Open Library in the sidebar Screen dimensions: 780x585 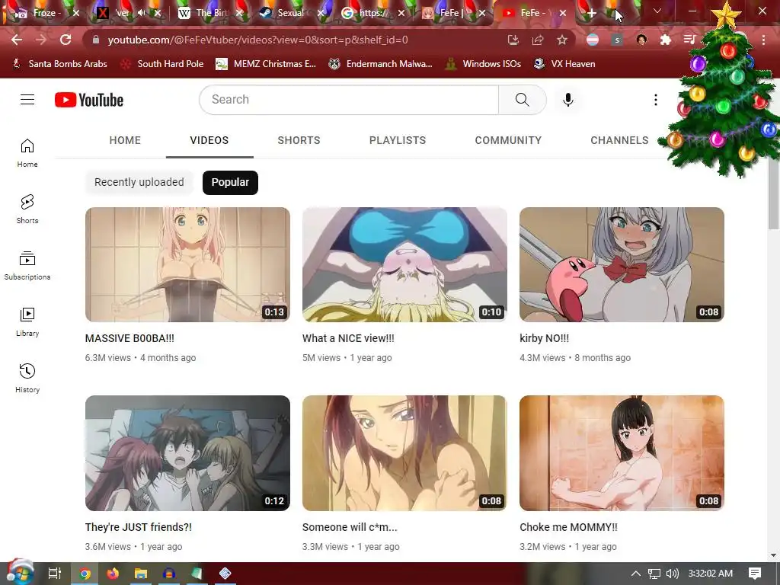coord(27,322)
